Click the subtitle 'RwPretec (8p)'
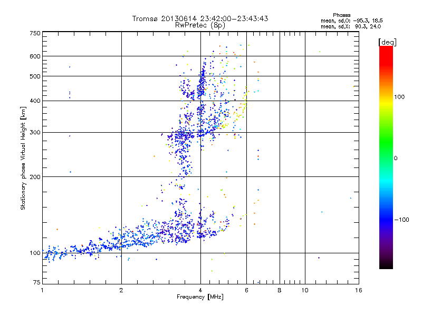This screenshot has height=316, width=422. pyautogui.click(x=200, y=25)
